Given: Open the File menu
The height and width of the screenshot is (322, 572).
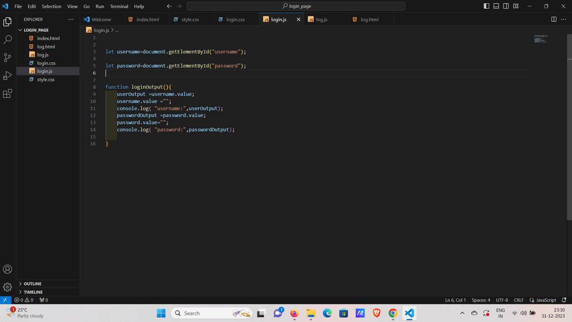Looking at the screenshot, I should click(x=18, y=6).
